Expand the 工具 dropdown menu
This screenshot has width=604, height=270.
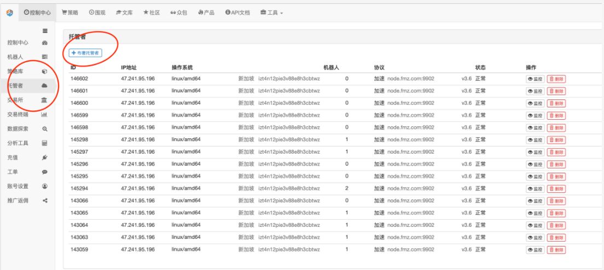tap(271, 13)
